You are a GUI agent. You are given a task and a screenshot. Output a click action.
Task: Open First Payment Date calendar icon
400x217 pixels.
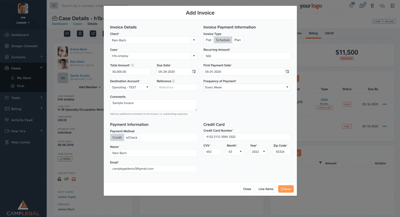coord(287,72)
